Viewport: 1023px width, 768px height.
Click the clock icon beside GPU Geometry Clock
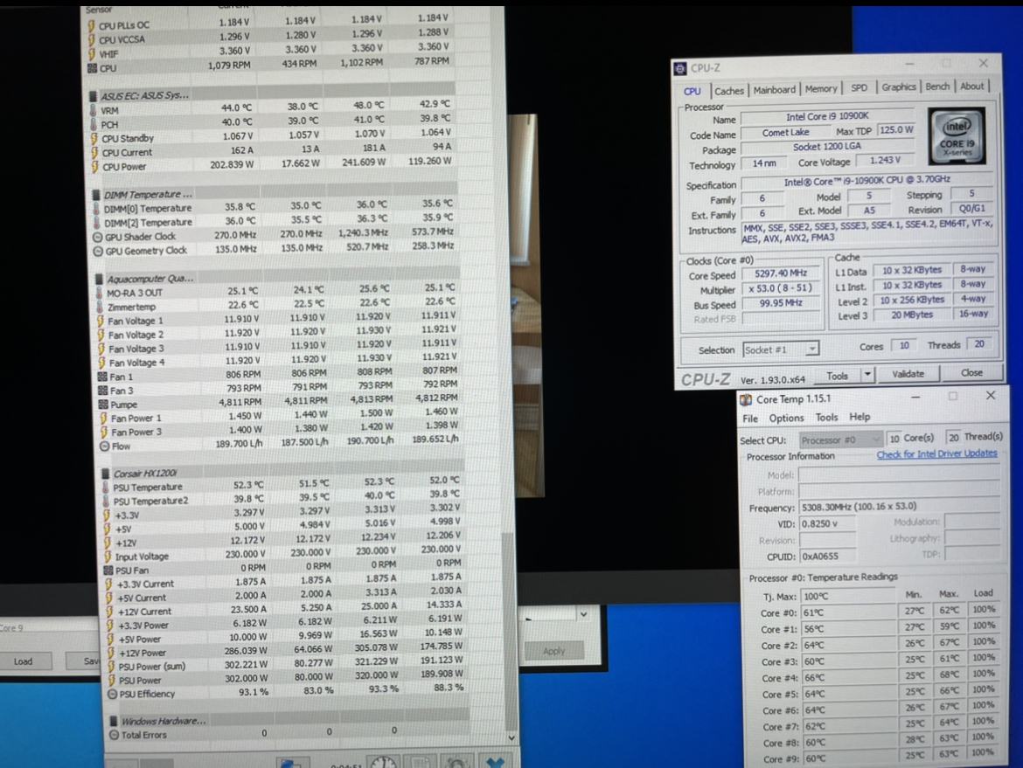pyautogui.click(x=98, y=251)
